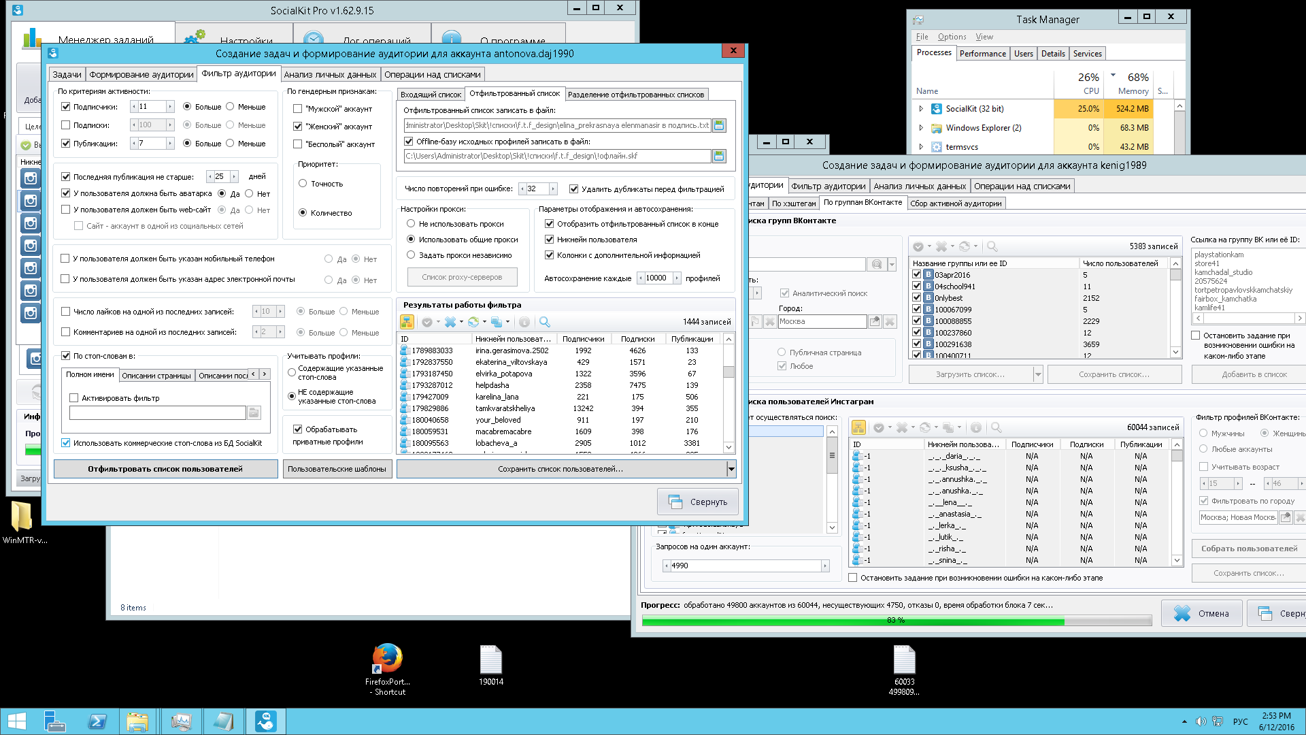
Task: Switch to Performance tab in Task Manager
Action: click(x=982, y=54)
